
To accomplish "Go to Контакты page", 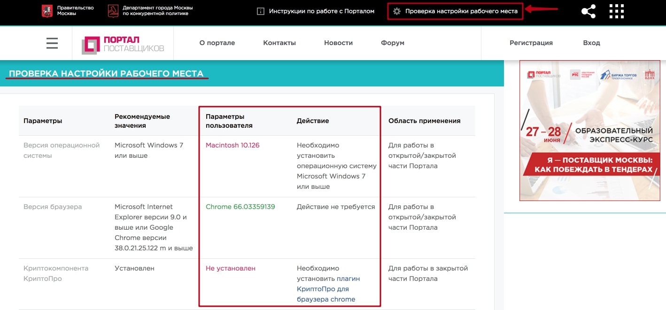I will (279, 43).
